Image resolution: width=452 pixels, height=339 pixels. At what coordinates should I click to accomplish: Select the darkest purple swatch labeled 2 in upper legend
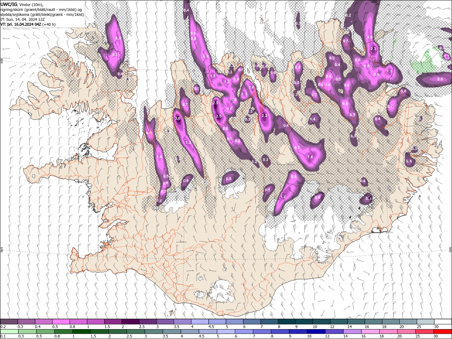130,322
